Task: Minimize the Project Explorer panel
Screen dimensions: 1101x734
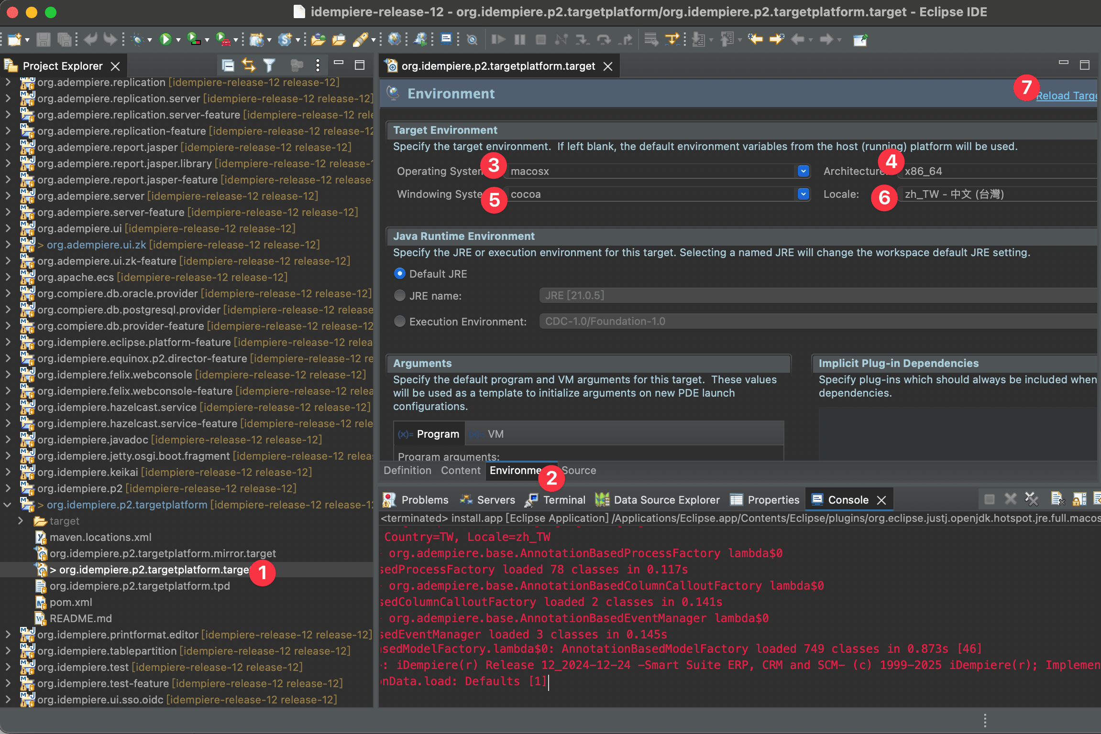Action: [x=339, y=63]
